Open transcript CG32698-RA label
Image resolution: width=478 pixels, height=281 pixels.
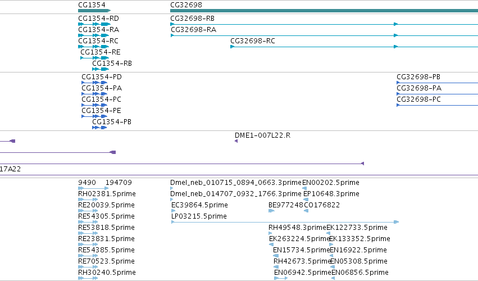(x=193, y=30)
